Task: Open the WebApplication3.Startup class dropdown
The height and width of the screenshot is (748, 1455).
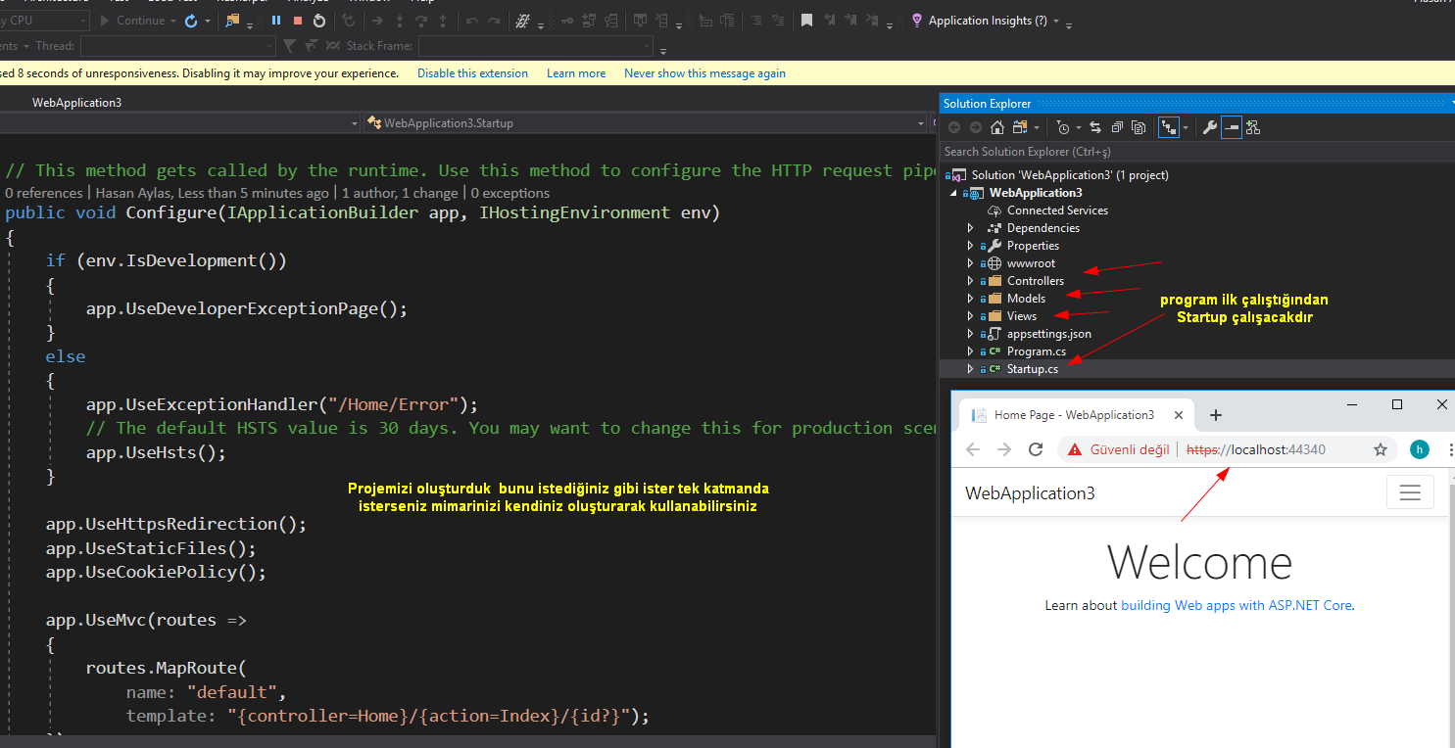Action: click(x=645, y=123)
